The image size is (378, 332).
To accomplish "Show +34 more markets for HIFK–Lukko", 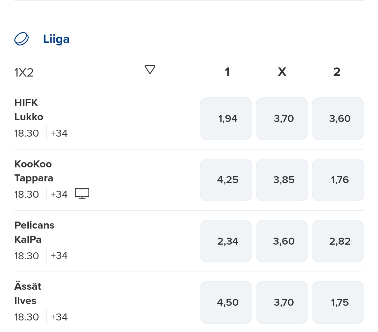I will (x=59, y=133).
